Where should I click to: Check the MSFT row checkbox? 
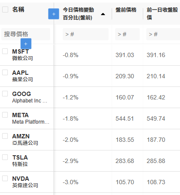click(x=5, y=51)
